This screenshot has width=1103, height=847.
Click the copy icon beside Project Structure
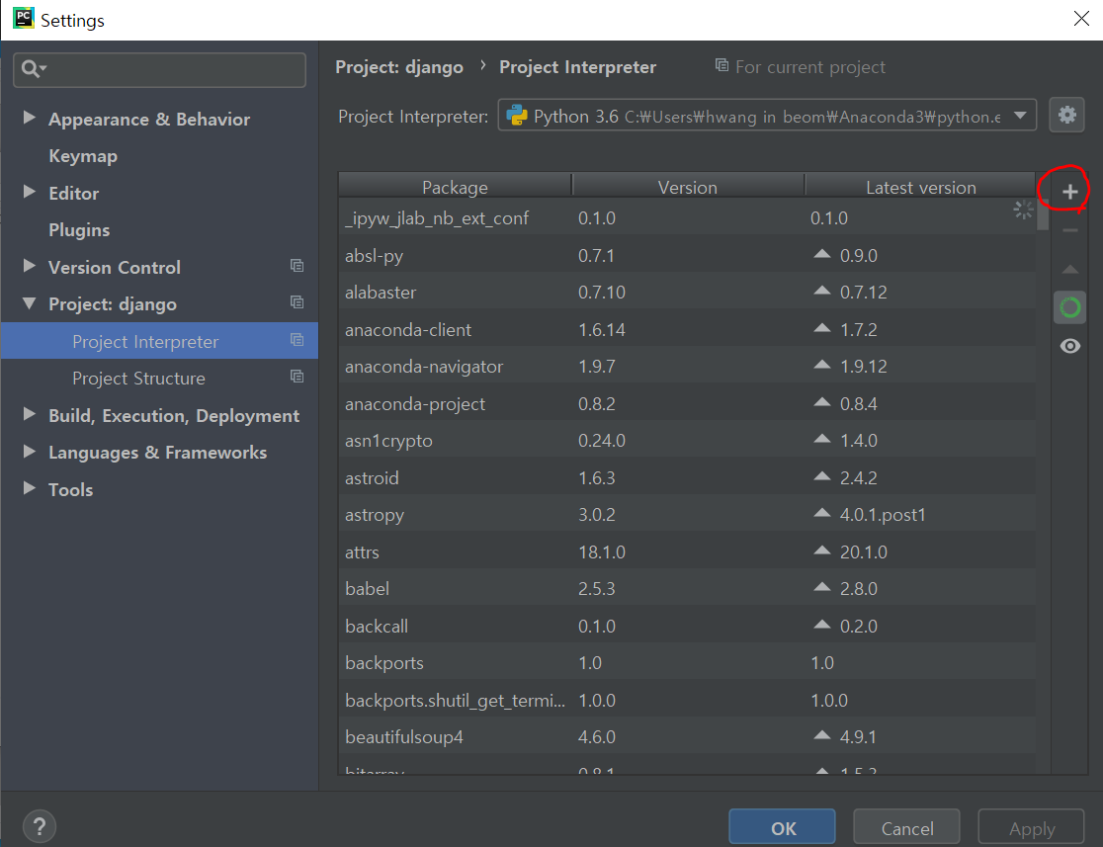tap(297, 377)
